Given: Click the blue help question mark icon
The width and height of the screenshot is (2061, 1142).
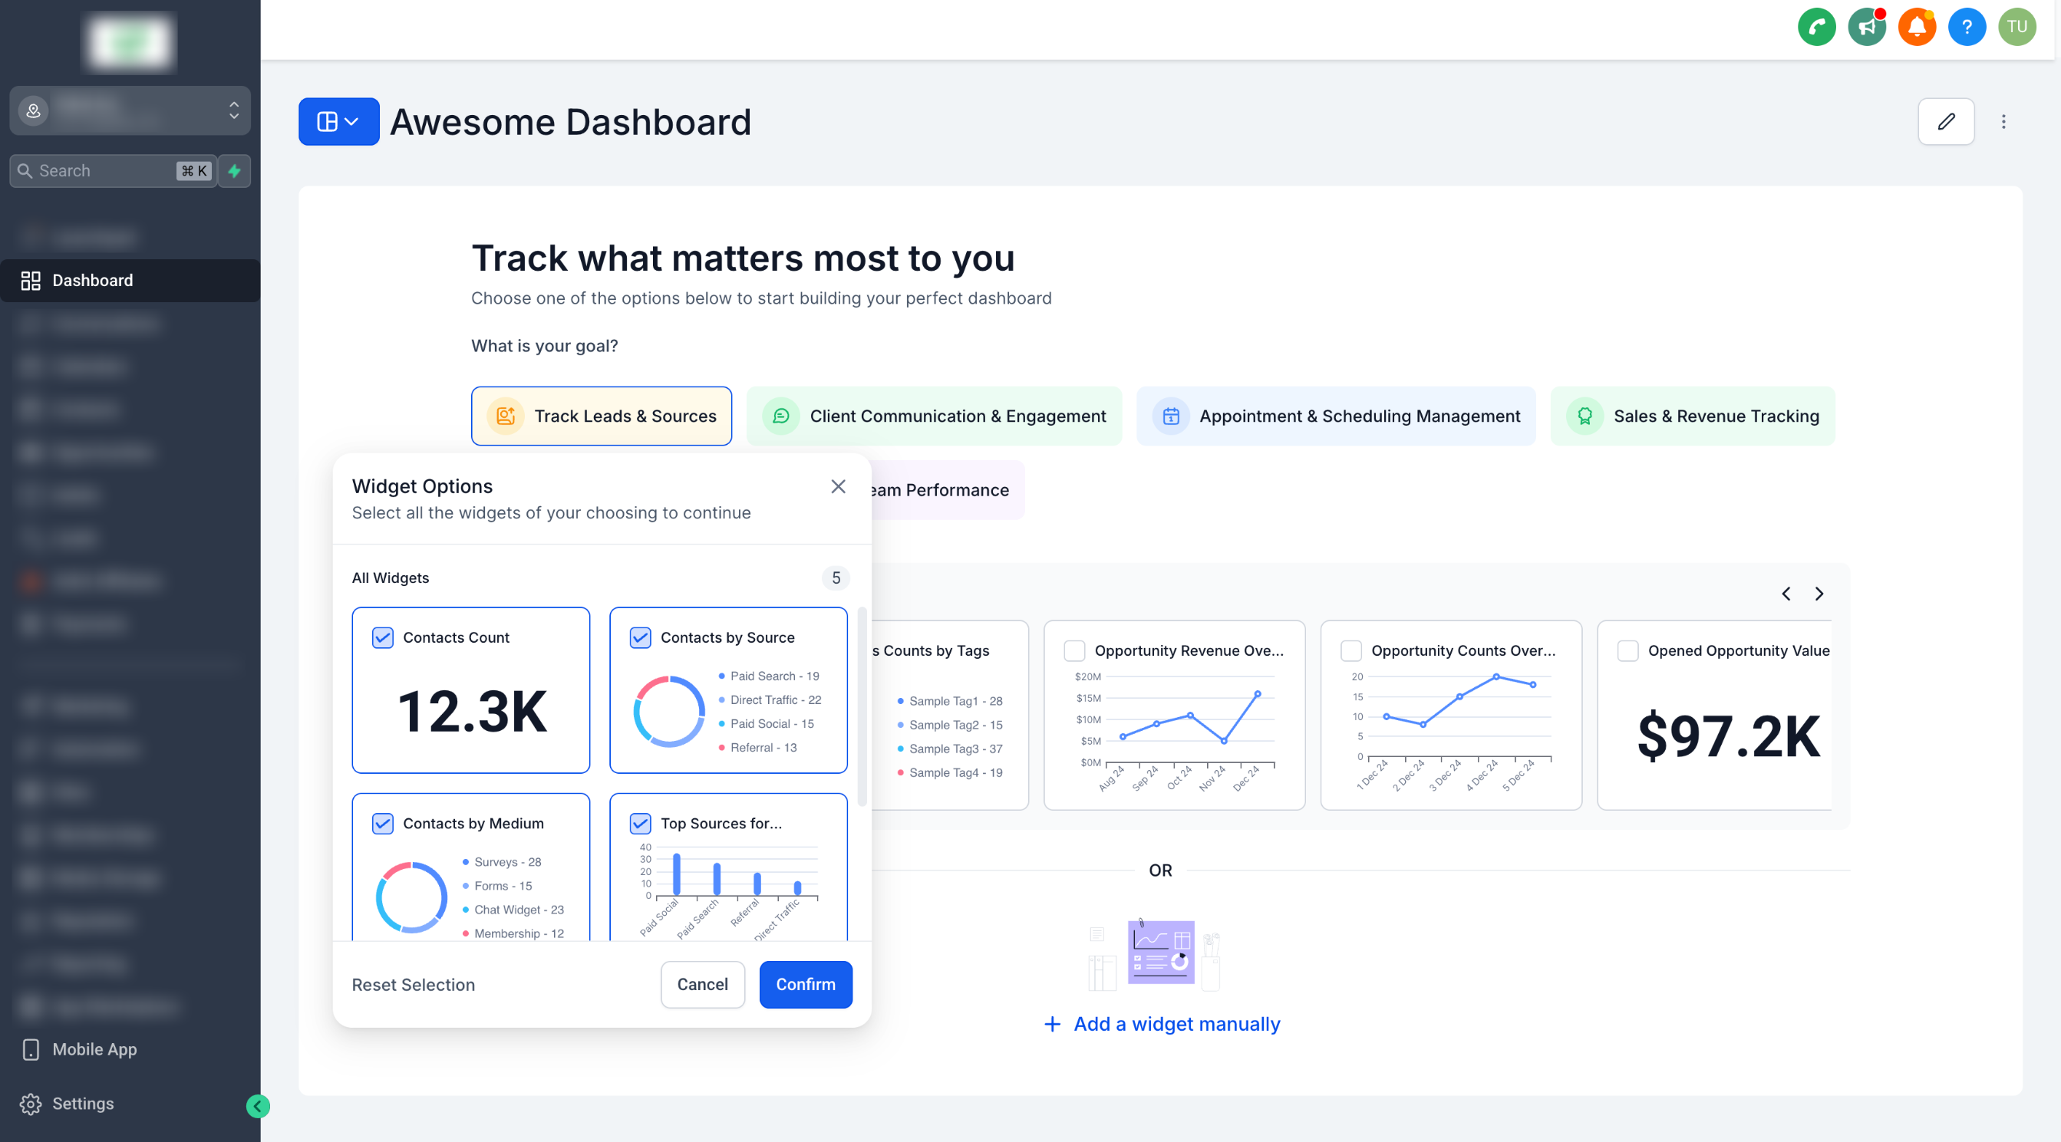Looking at the screenshot, I should pyautogui.click(x=1967, y=27).
